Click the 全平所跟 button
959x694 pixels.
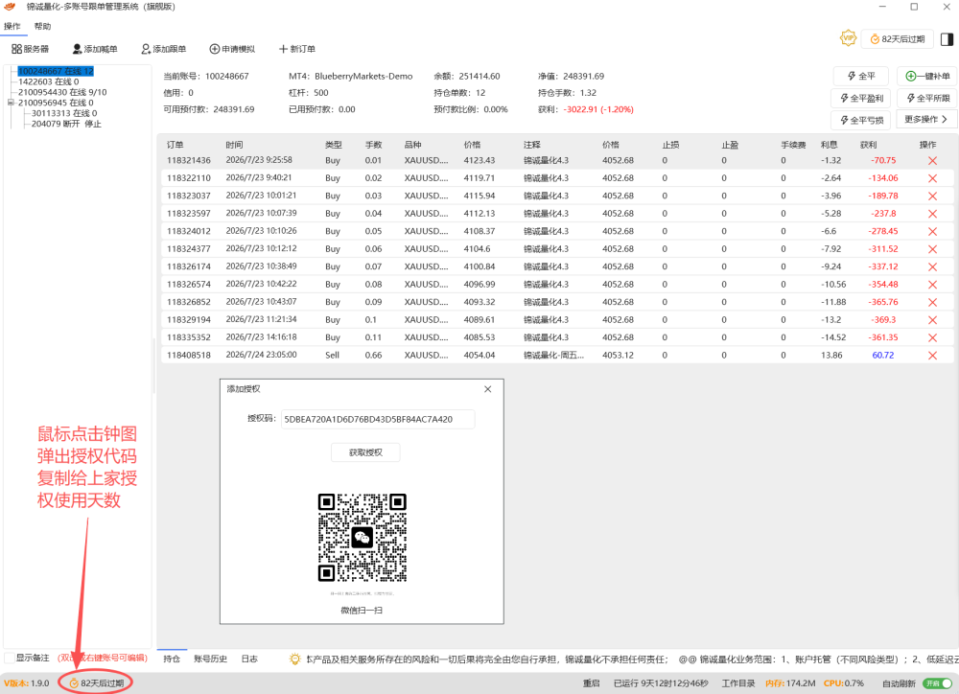pyautogui.click(x=927, y=99)
